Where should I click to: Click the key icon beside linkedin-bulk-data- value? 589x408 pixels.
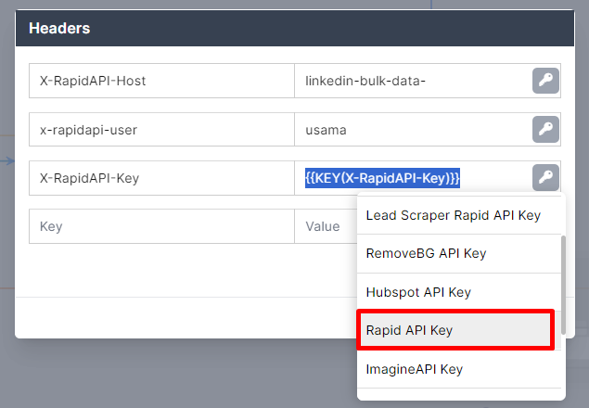545,81
